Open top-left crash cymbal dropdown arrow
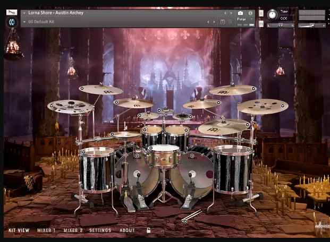The image size is (330, 242). click(x=82, y=88)
